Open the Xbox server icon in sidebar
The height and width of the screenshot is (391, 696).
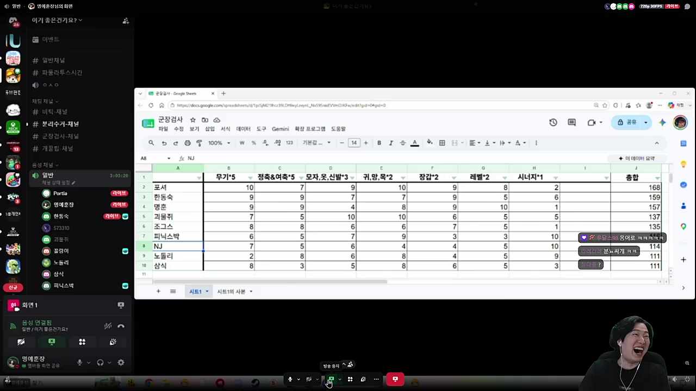(x=13, y=128)
